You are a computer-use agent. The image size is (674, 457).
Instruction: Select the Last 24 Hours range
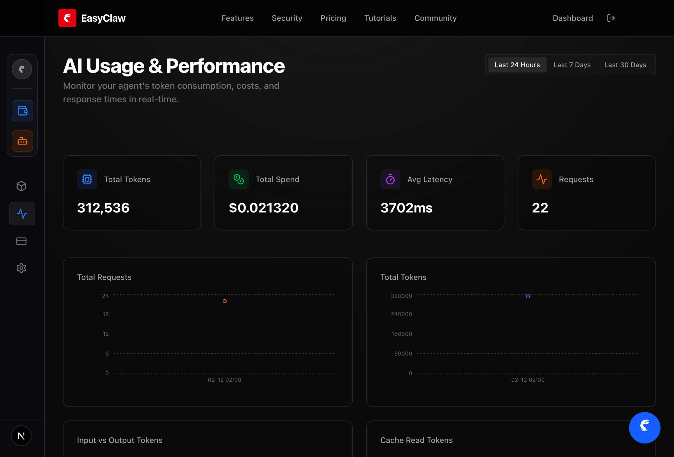point(517,65)
